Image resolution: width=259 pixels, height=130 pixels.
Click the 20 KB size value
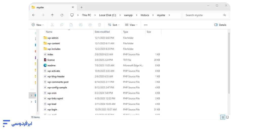pos(157,60)
